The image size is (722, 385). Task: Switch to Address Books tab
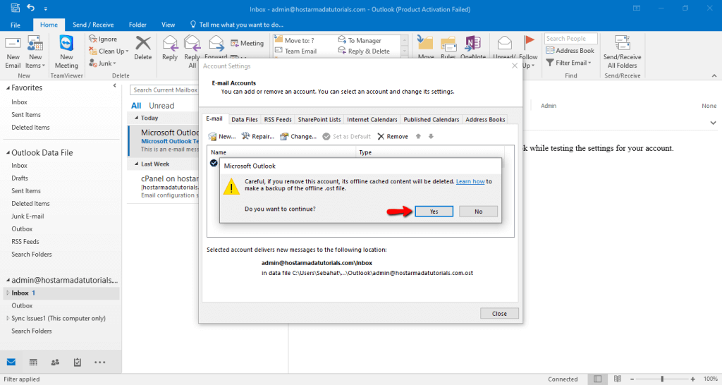point(485,119)
